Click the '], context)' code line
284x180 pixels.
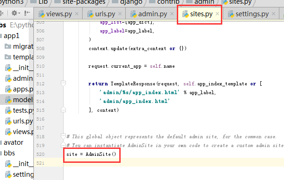pyautogui.click(x=103, y=110)
